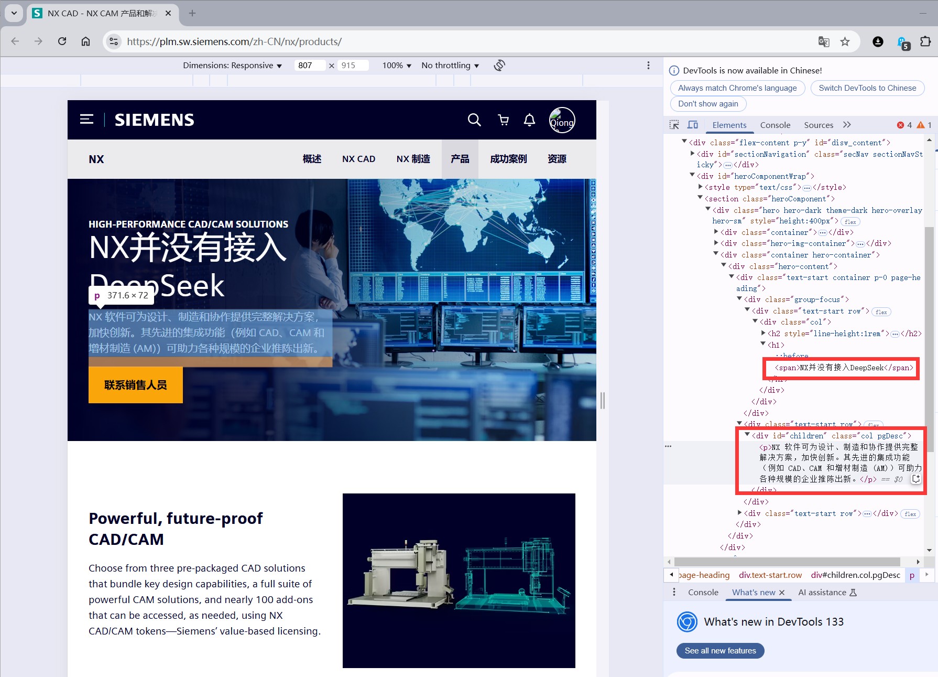Open the shopping cart icon
The image size is (938, 677).
click(503, 120)
